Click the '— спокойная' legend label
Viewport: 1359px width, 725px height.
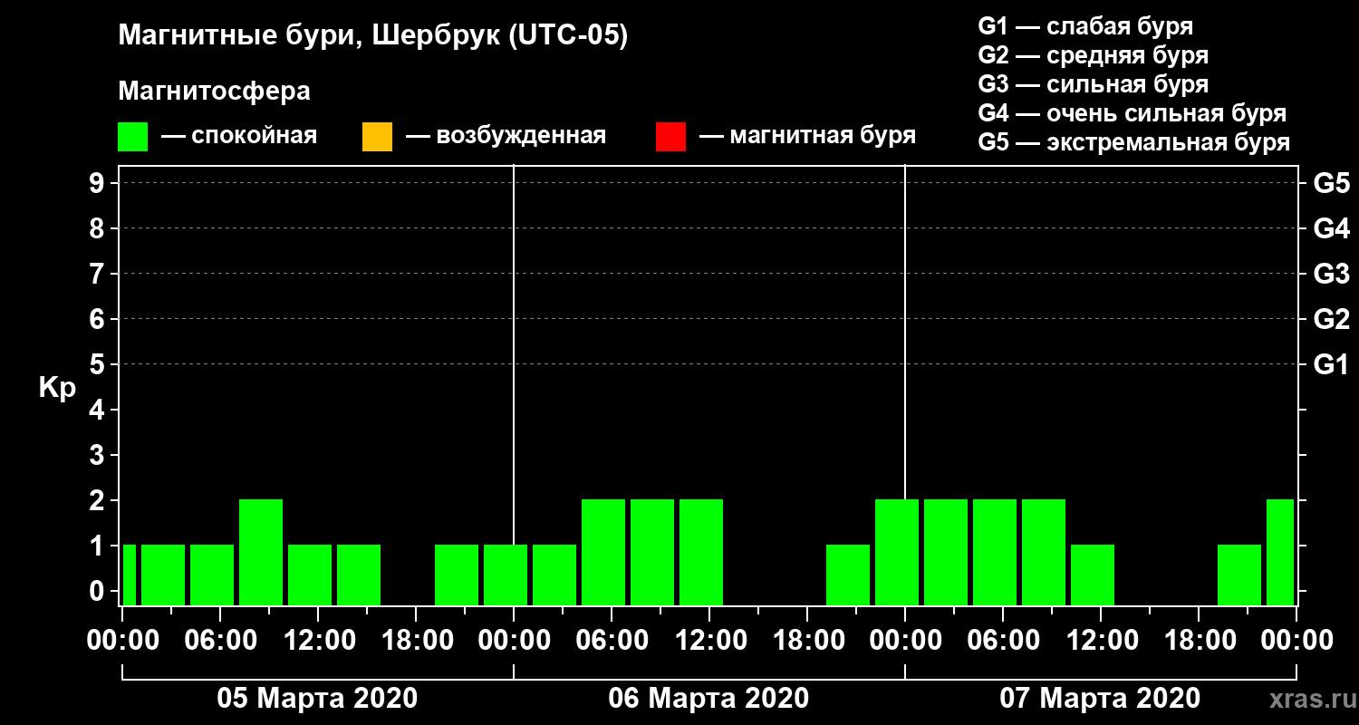tap(239, 136)
